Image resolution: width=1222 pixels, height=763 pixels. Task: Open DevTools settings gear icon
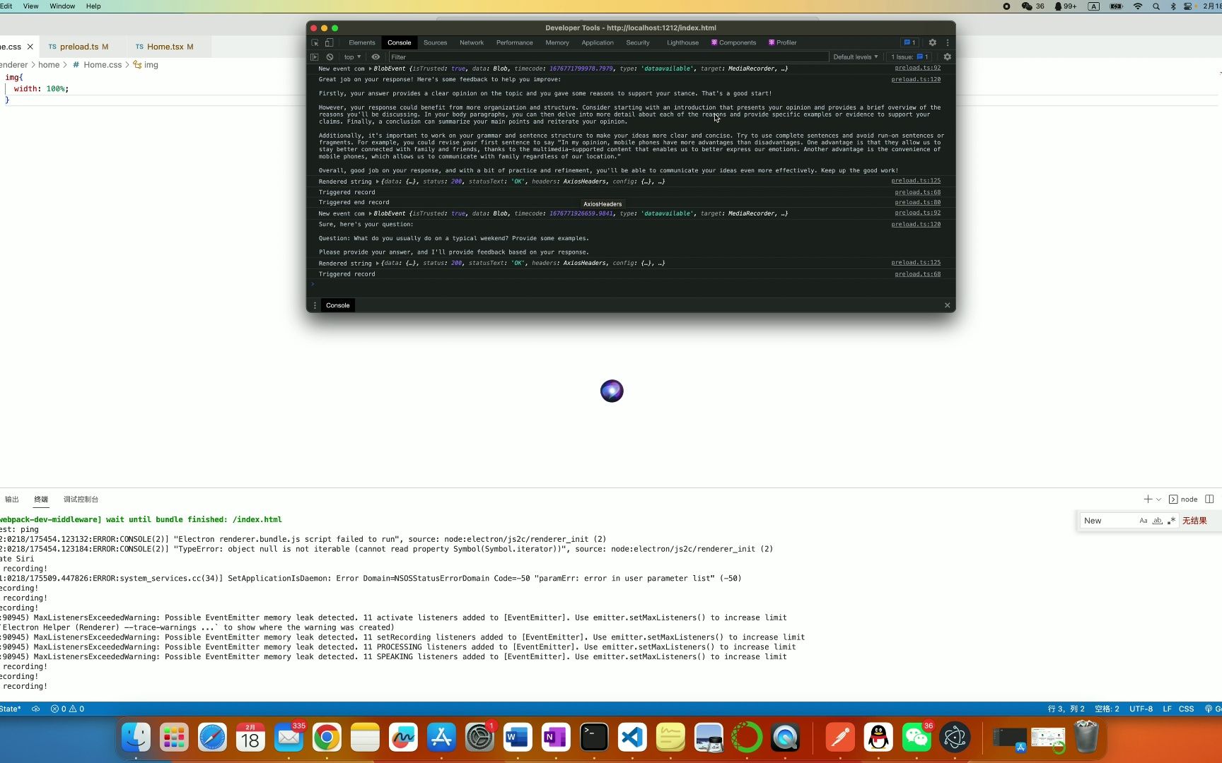coord(932,42)
